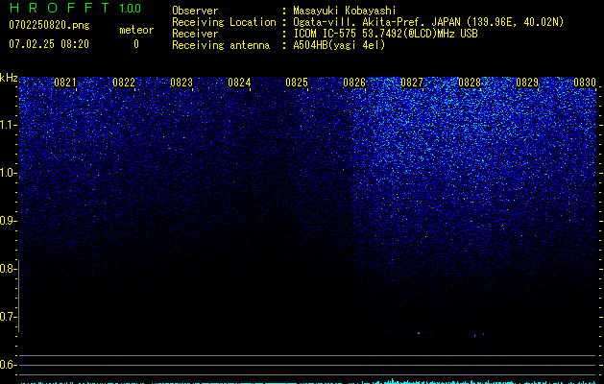
Task: Click the 0.8 kHz axis label
Action: (9, 269)
